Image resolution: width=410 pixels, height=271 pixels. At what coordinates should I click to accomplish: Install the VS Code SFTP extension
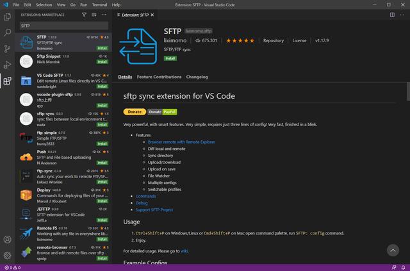[102, 86]
